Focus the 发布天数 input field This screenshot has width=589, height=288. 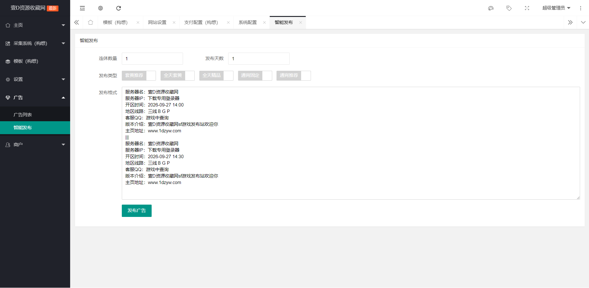(259, 59)
